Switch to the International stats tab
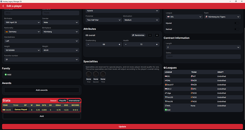Viewport: 245px width, 130px height. click(x=74, y=101)
